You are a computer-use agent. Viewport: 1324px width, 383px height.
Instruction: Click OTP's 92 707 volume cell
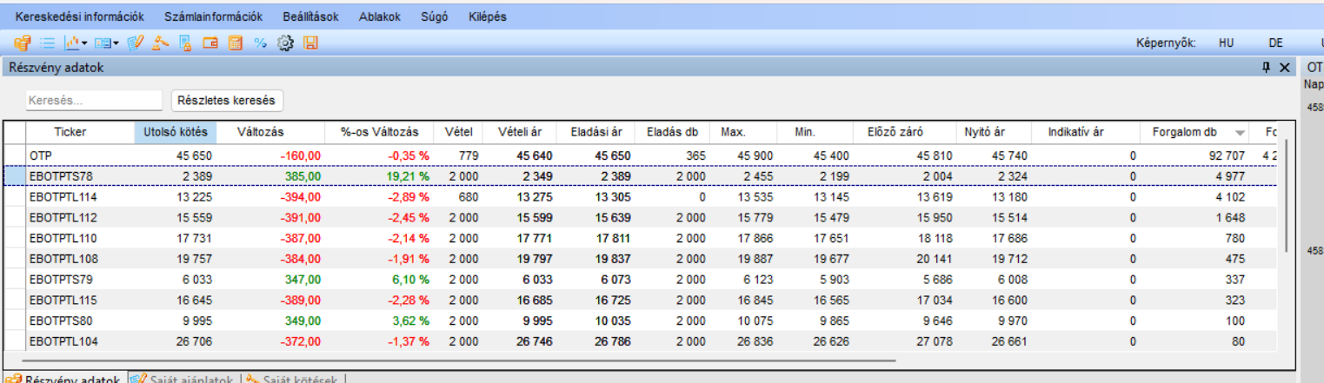1194,155
